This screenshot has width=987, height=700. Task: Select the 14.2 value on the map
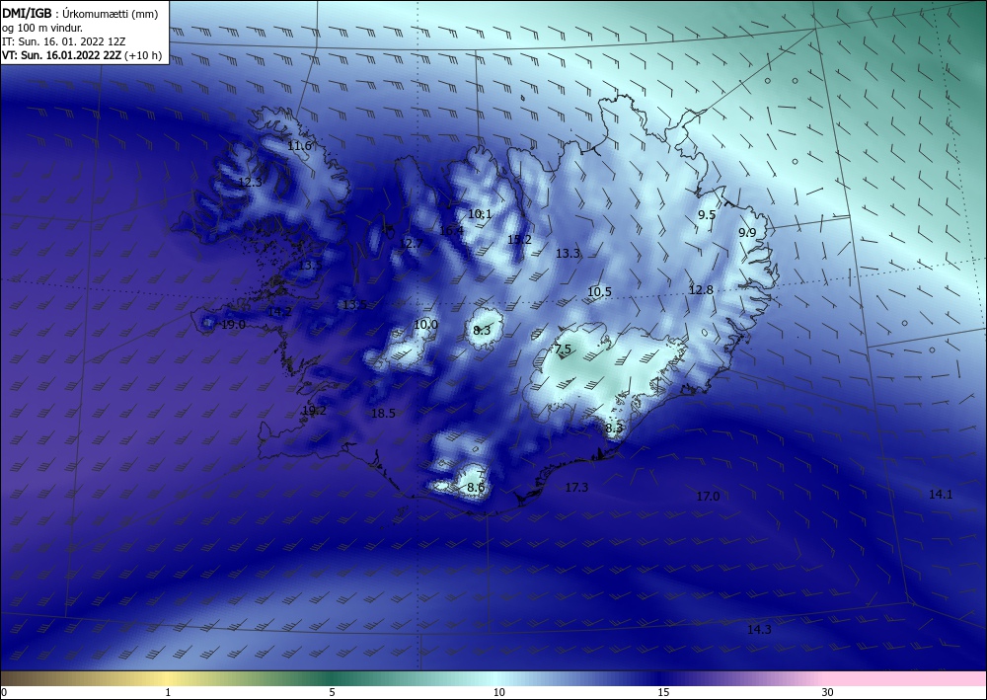279,312
